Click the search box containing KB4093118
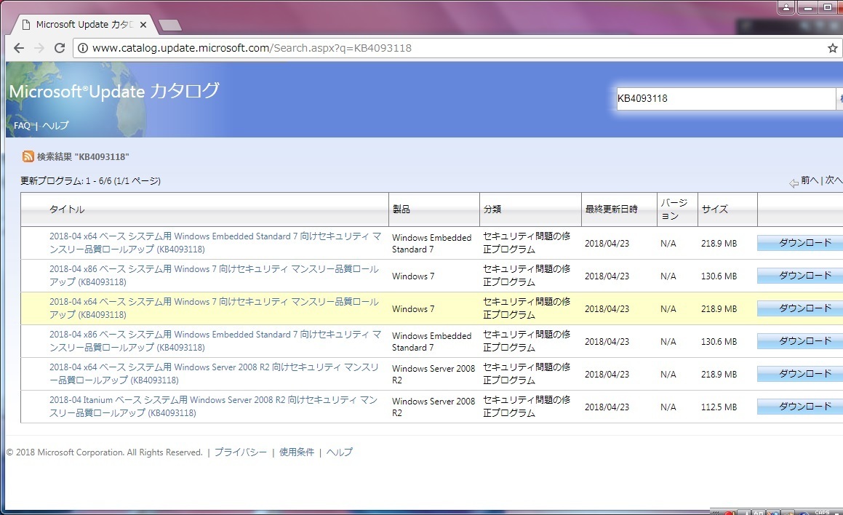The width and height of the screenshot is (843, 515). pos(725,98)
